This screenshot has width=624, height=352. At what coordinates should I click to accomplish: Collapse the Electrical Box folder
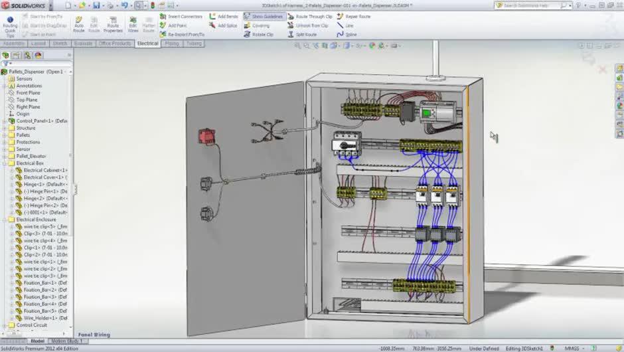pos(5,163)
